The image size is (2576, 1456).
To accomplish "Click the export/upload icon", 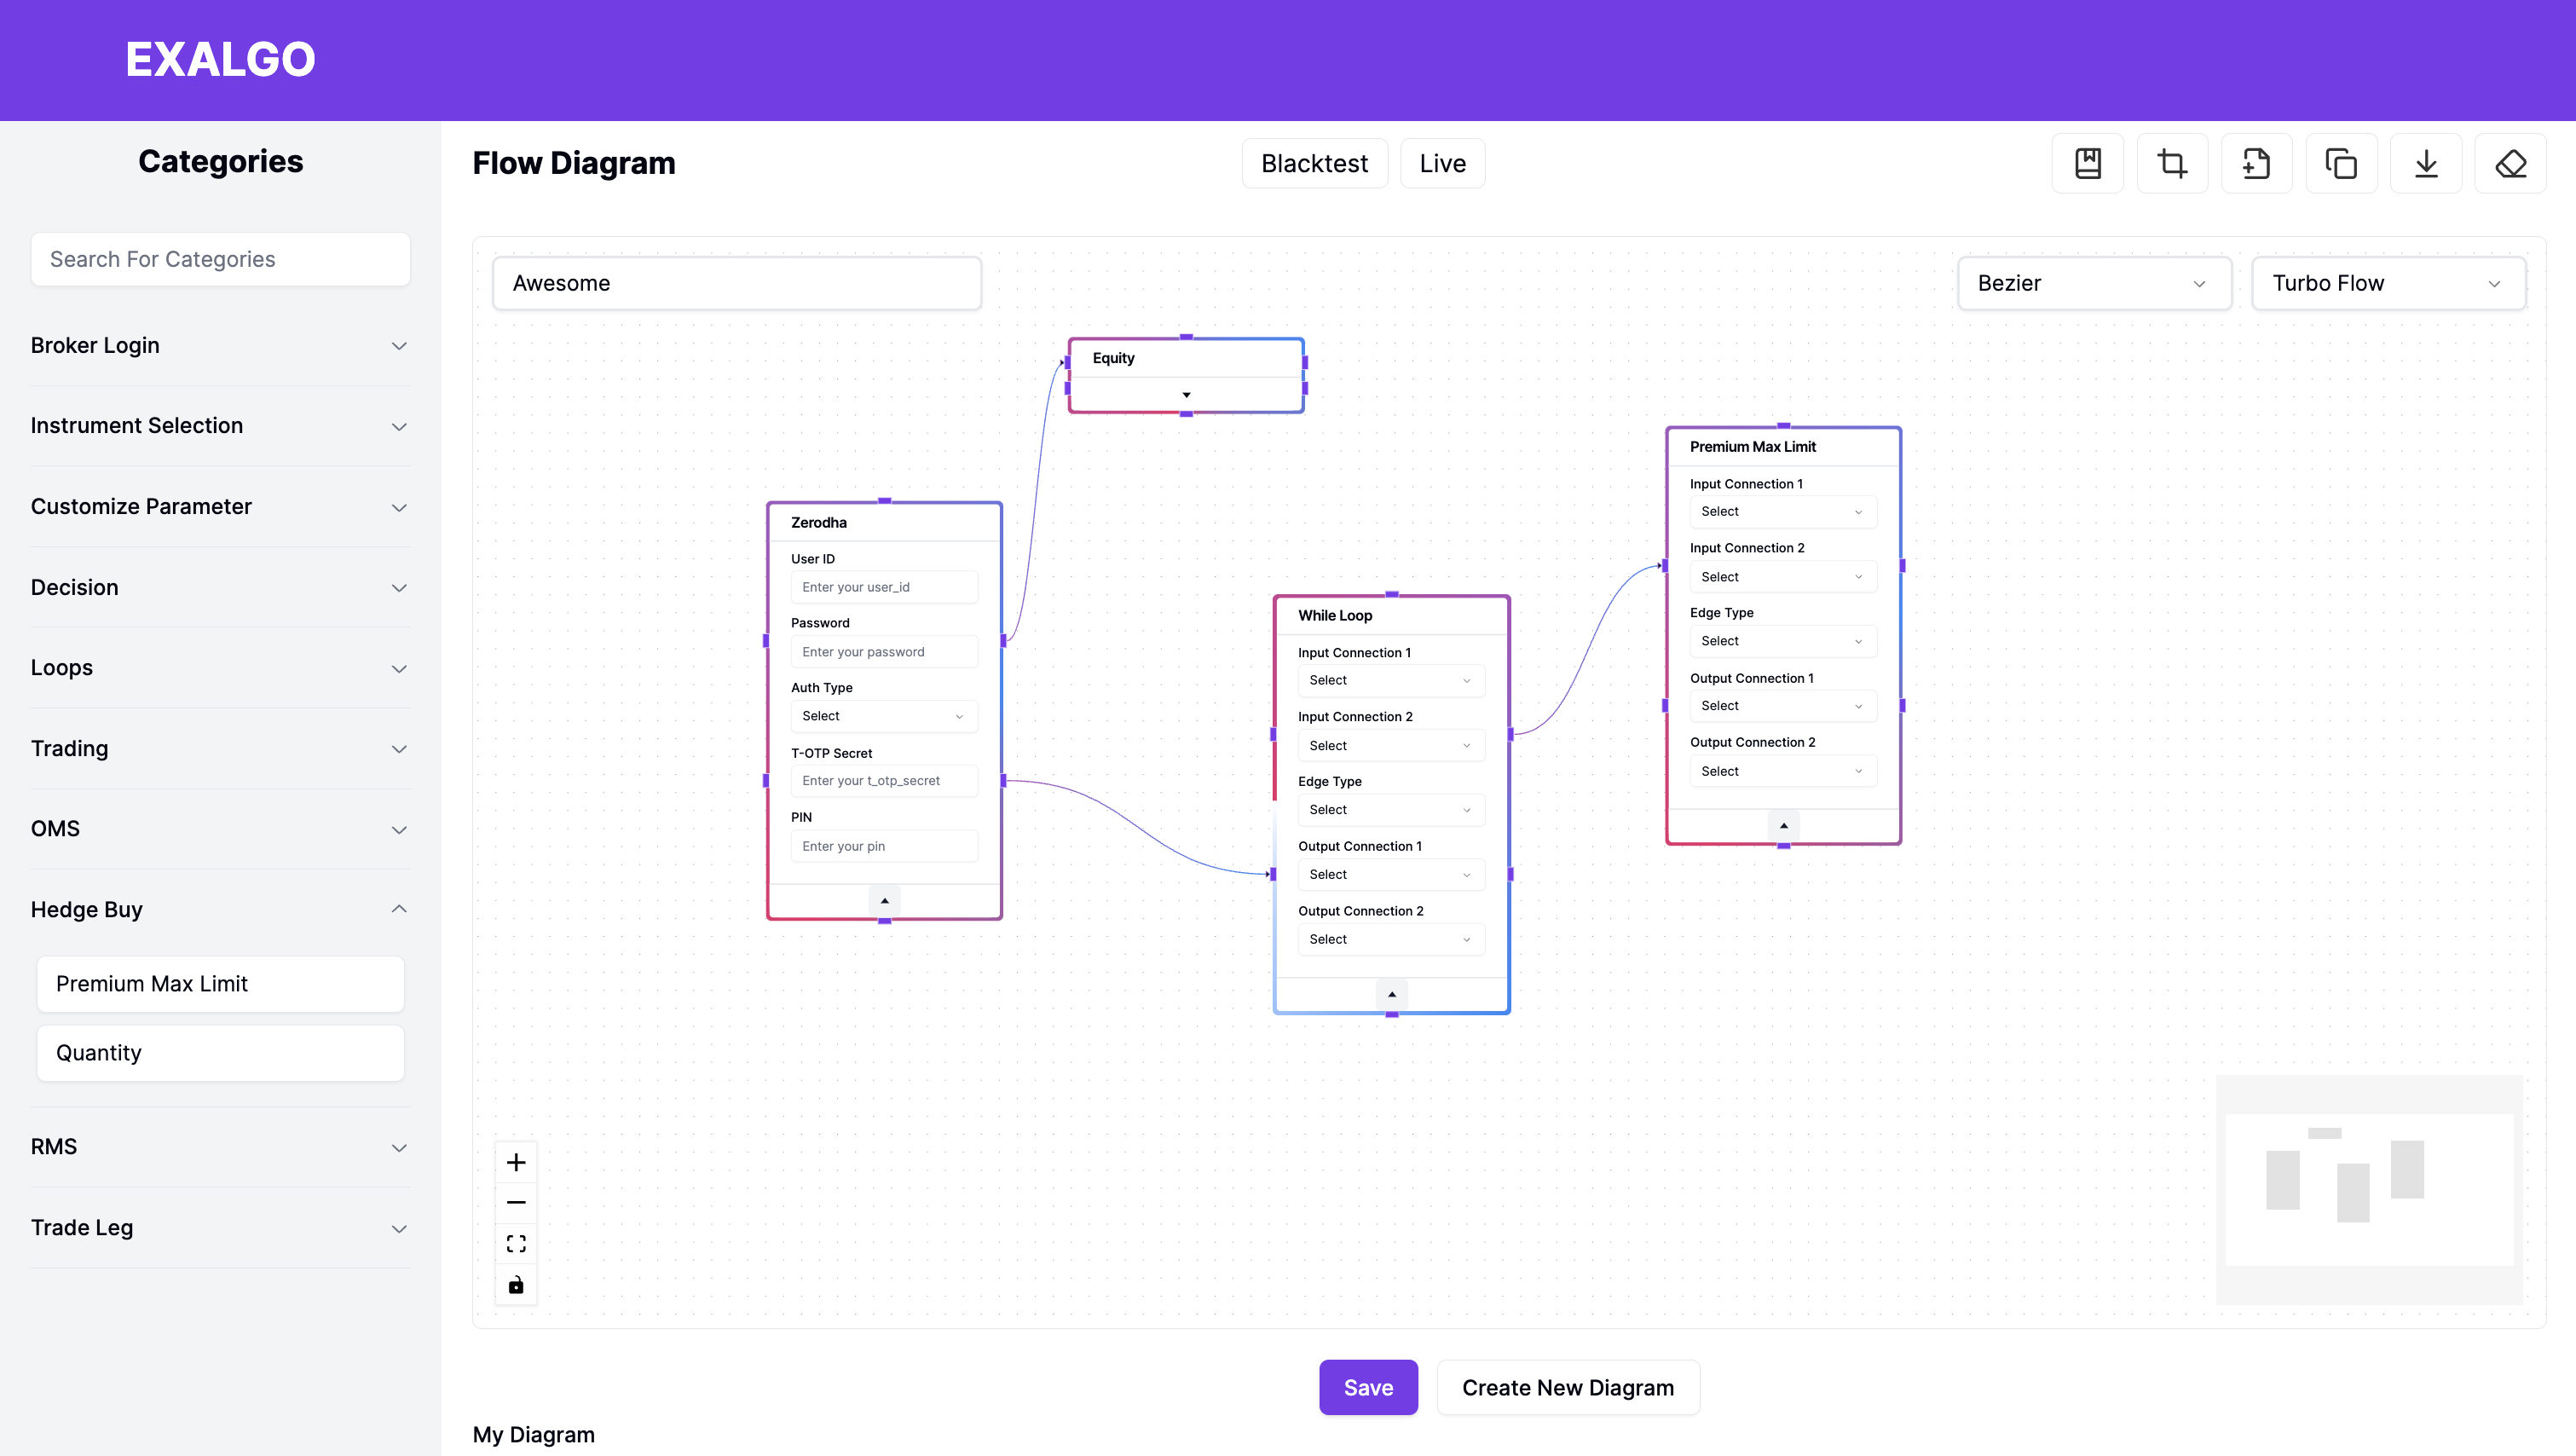I will [2255, 163].
